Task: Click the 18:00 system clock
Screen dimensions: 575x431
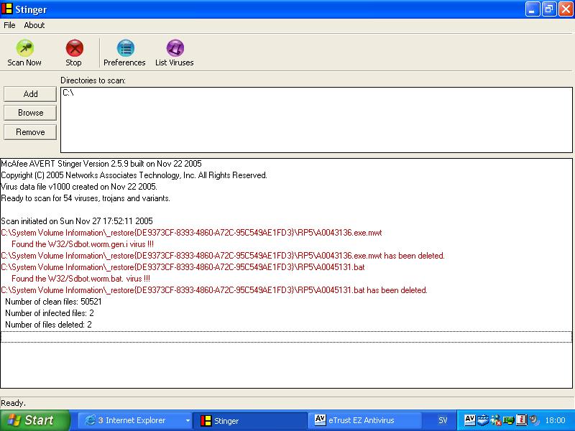Action: click(555, 420)
